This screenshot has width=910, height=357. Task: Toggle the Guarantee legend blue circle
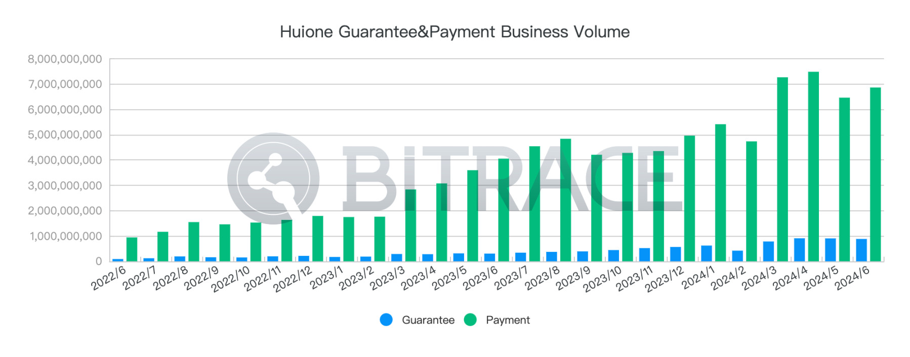tap(386, 320)
